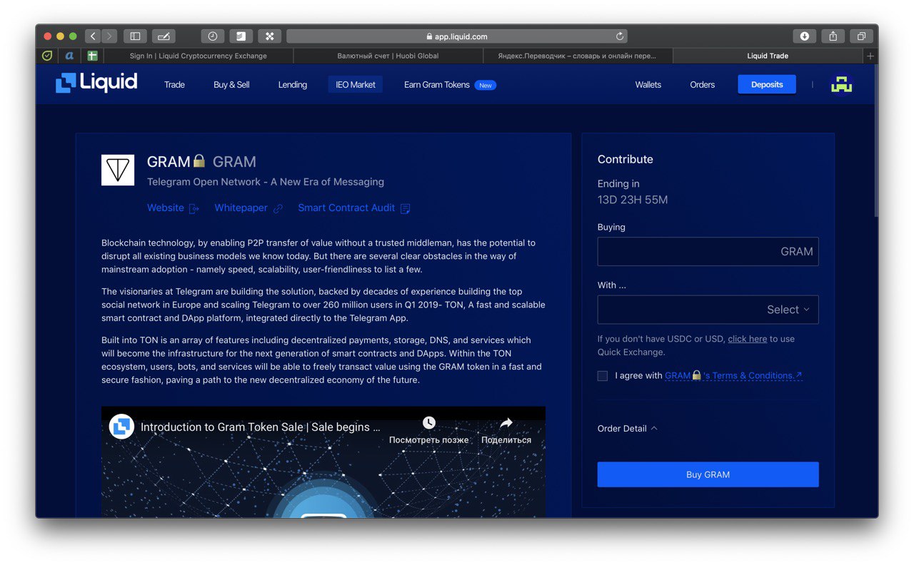Open the Lending page
Viewport: 914px width, 565px height.
(x=293, y=84)
